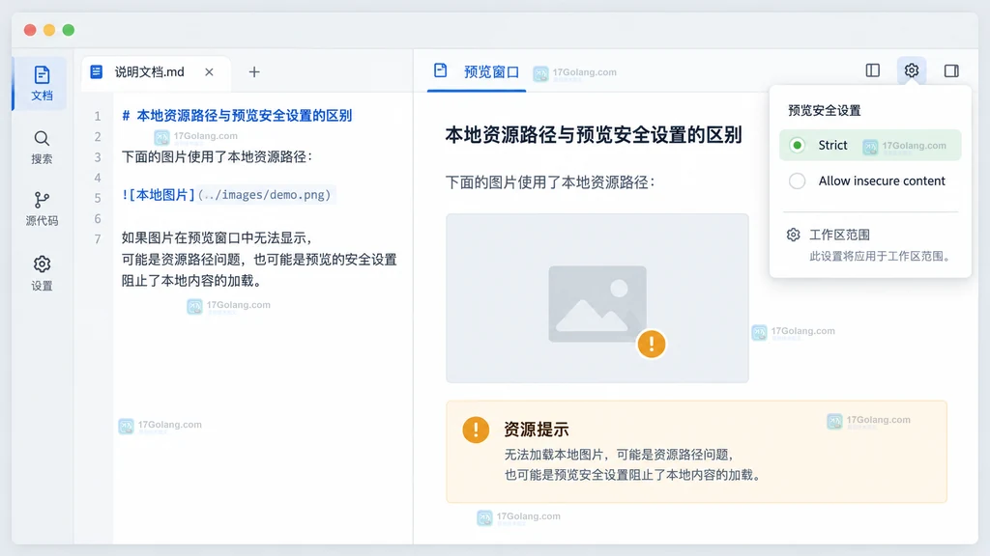Click the heading line in editor line 1
This screenshot has height=556, width=990.
point(237,116)
